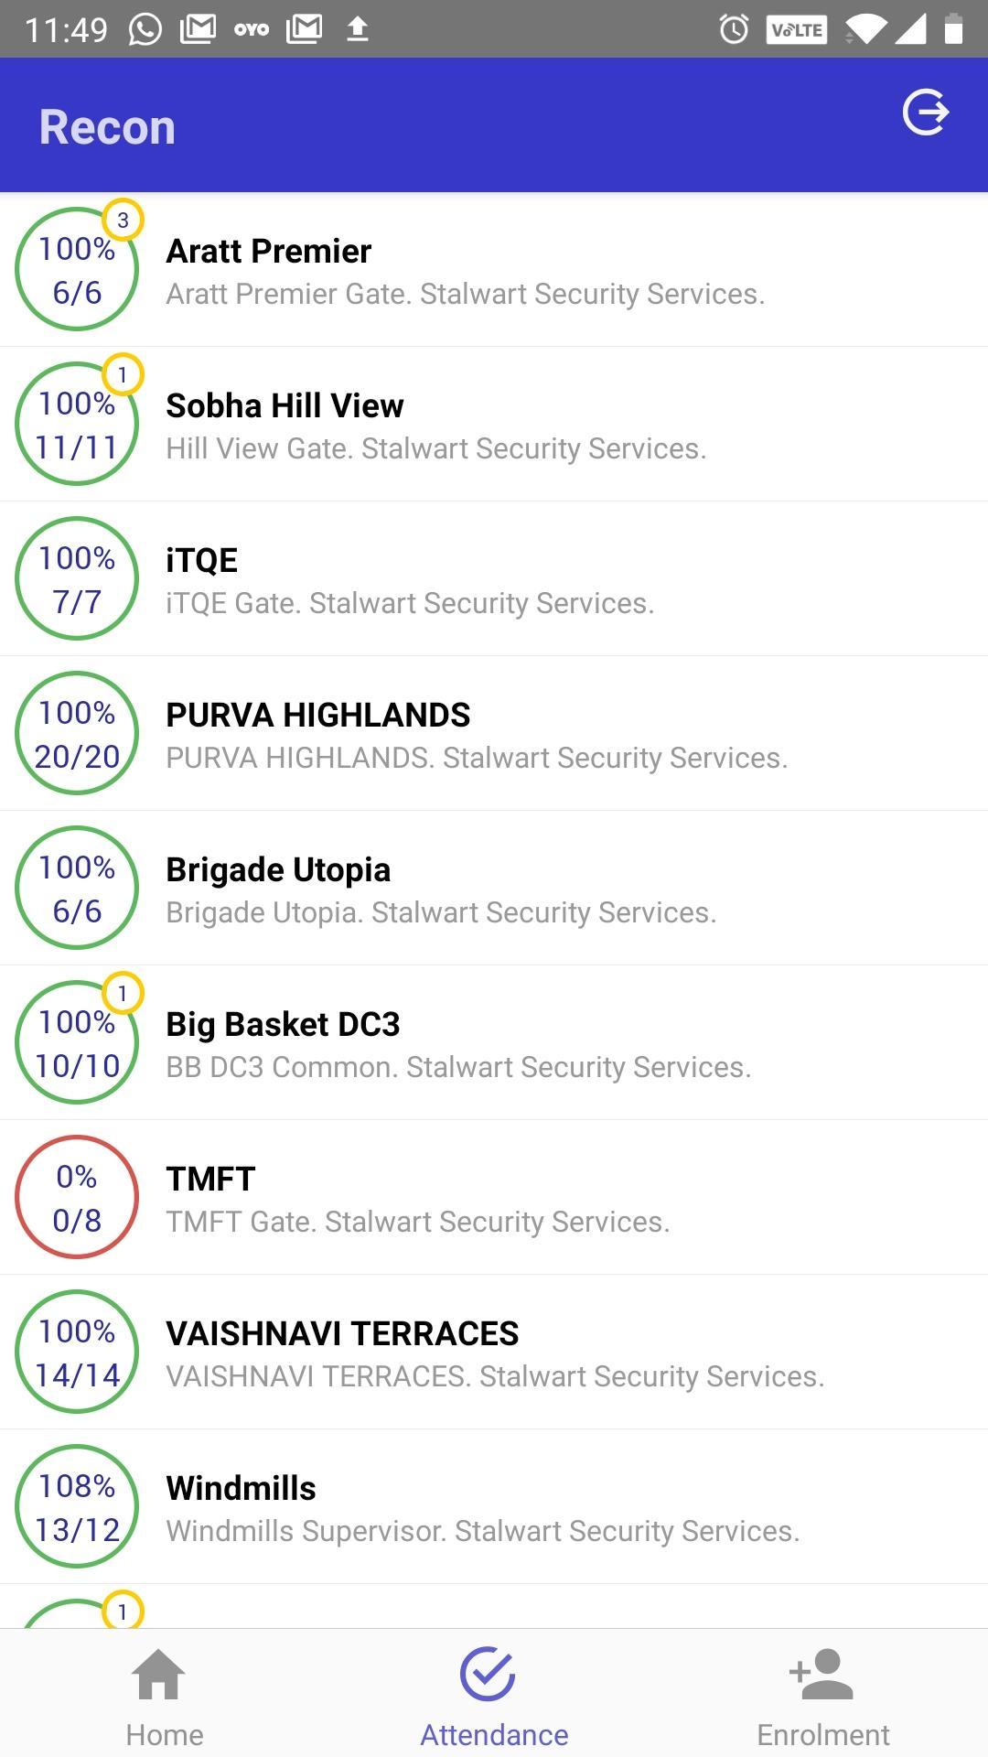988x1757 pixels.
Task: Open VAISHNAVI TERRACES entry
Action: click(x=494, y=1353)
